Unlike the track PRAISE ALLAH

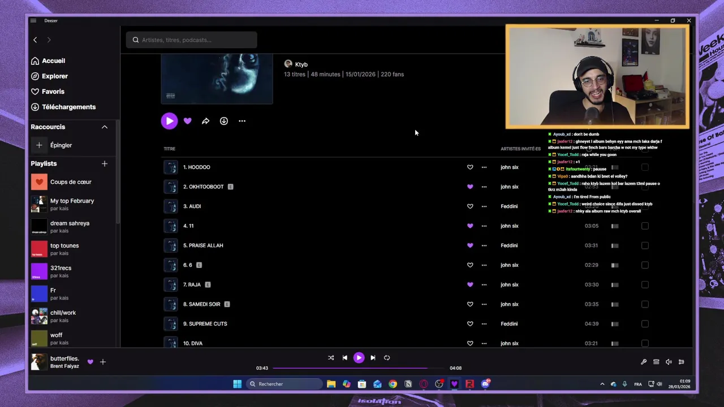click(x=470, y=245)
